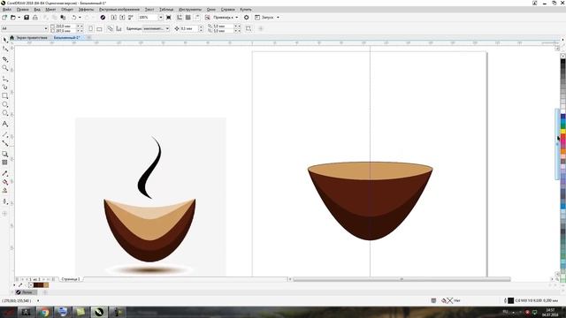Open the Table menu
This screenshot has width=566, height=318.
point(166,10)
